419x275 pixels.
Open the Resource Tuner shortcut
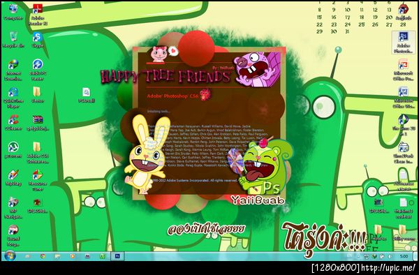(x=38, y=181)
